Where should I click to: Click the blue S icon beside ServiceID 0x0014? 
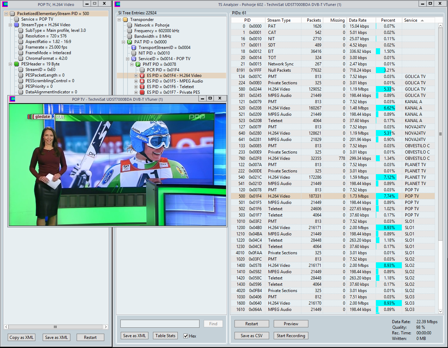[134, 59]
